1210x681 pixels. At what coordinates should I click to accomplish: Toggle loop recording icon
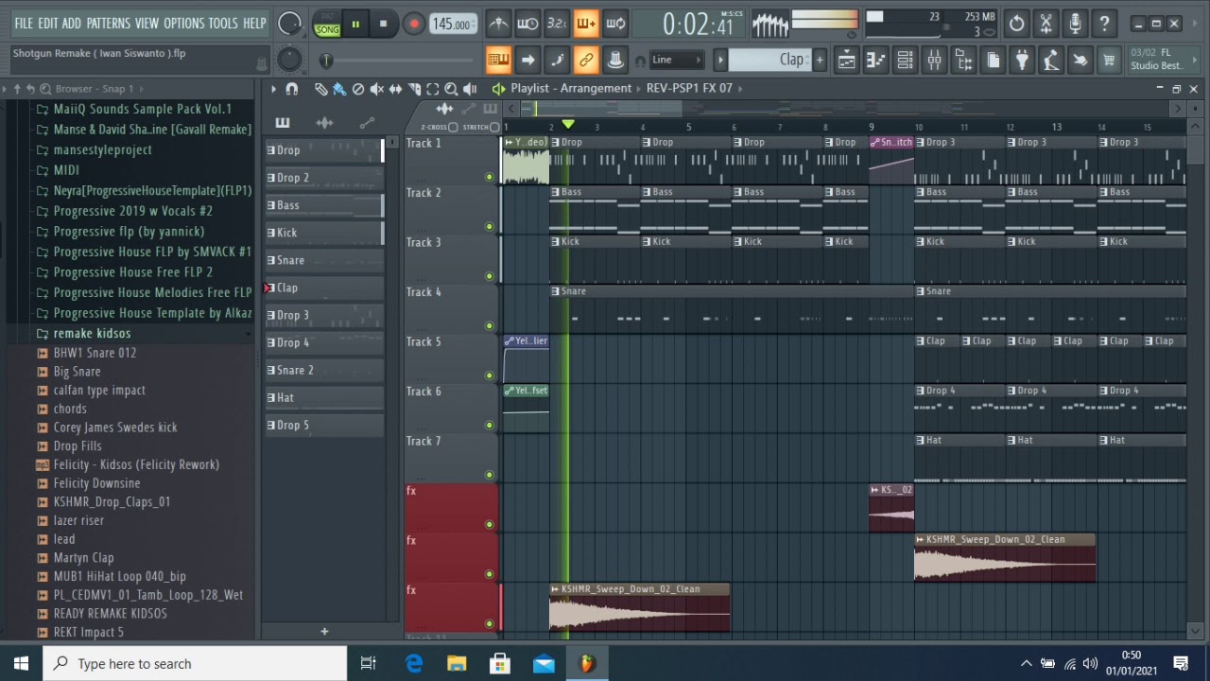(x=615, y=24)
